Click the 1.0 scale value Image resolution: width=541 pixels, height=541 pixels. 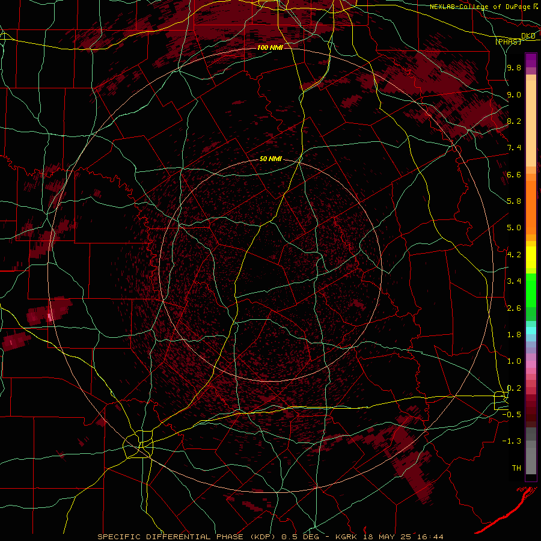tap(514, 361)
